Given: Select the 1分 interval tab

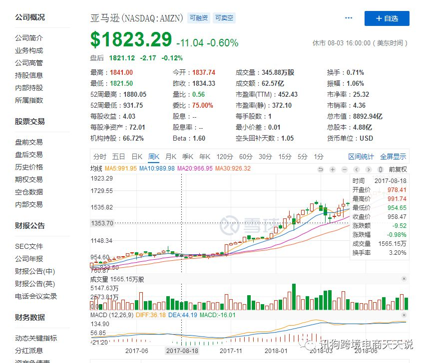Looking at the screenshot, I should [319, 157].
